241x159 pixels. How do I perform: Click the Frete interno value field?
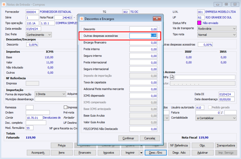coord(143,49)
